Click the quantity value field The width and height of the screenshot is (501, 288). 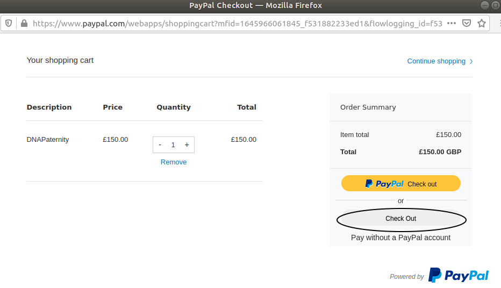pos(173,145)
